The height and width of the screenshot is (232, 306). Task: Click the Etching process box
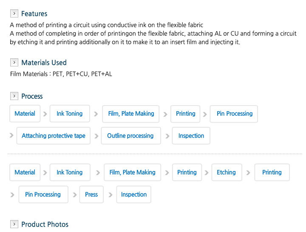pos(227,172)
